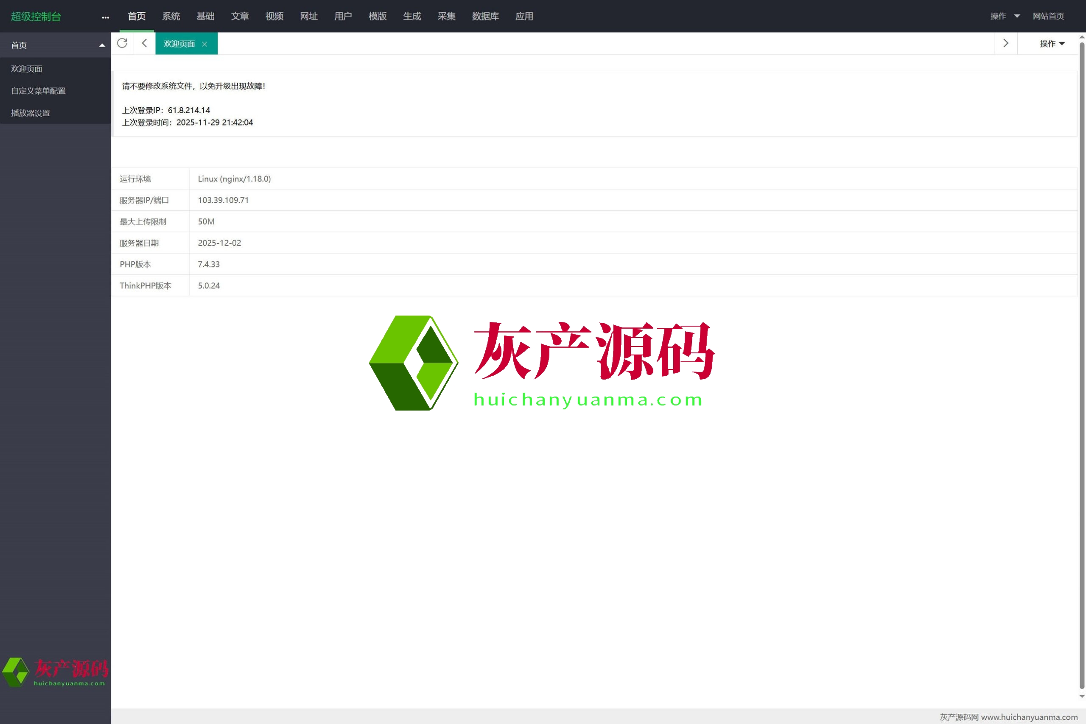Image resolution: width=1086 pixels, height=724 pixels.
Task: Select the 欢迎页面 tab
Action: (x=179, y=44)
